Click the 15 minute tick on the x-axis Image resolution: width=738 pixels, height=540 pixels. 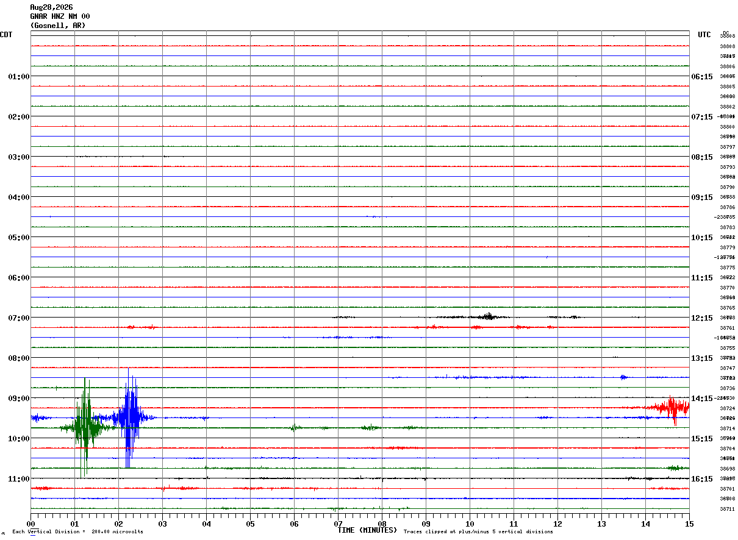click(x=689, y=524)
